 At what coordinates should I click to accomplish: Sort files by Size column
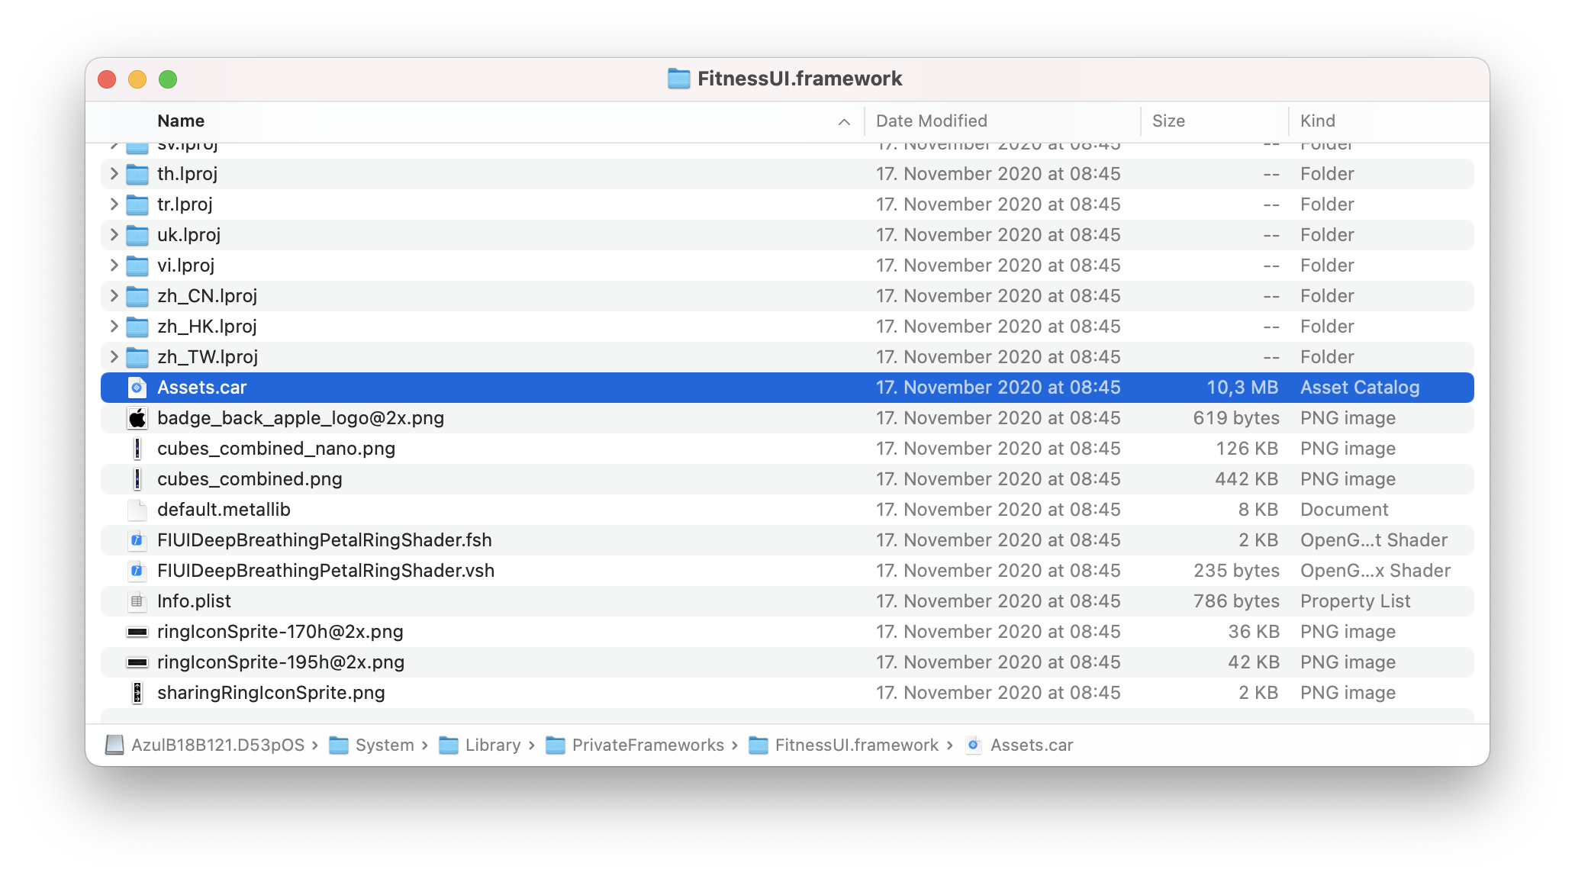[x=1168, y=121]
